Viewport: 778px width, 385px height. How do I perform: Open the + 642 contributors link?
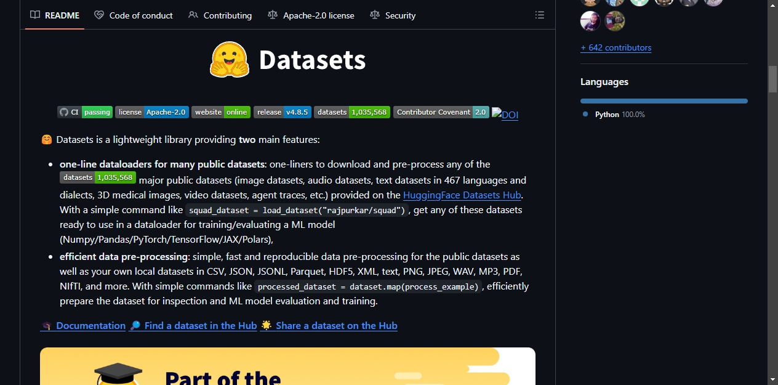click(x=616, y=47)
